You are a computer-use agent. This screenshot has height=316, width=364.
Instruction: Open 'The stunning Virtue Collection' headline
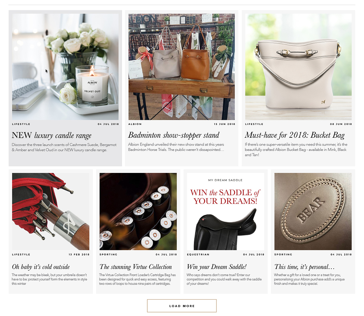click(x=136, y=267)
